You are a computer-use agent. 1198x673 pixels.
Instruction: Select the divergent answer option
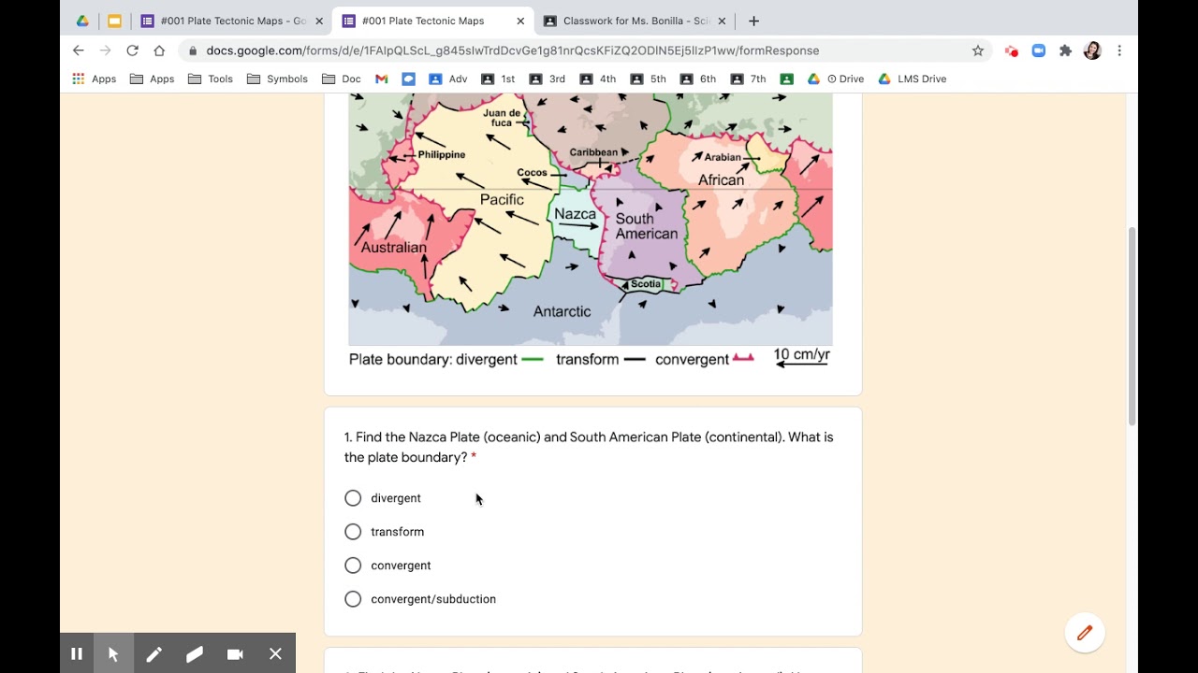[x=353, y=498]
